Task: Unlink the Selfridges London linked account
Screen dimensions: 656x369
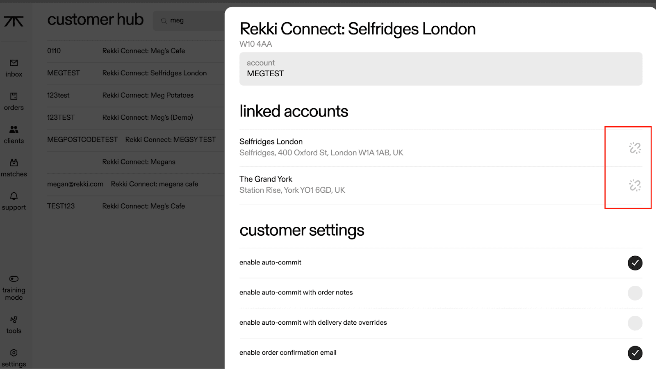Action: [635, 148]
